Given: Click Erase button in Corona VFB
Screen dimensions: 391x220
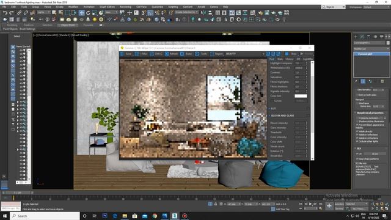Looking at the screenshot, I should pos(186,54).
